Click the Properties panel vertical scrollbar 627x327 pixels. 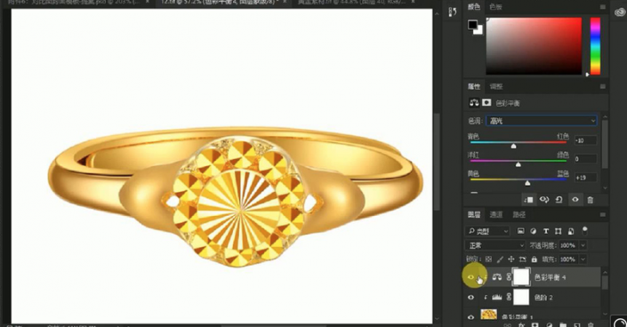pyautogui.click(x=605, y=144)
